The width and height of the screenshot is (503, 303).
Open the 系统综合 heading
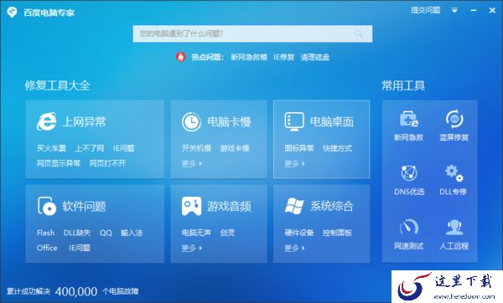coord(332,206)
